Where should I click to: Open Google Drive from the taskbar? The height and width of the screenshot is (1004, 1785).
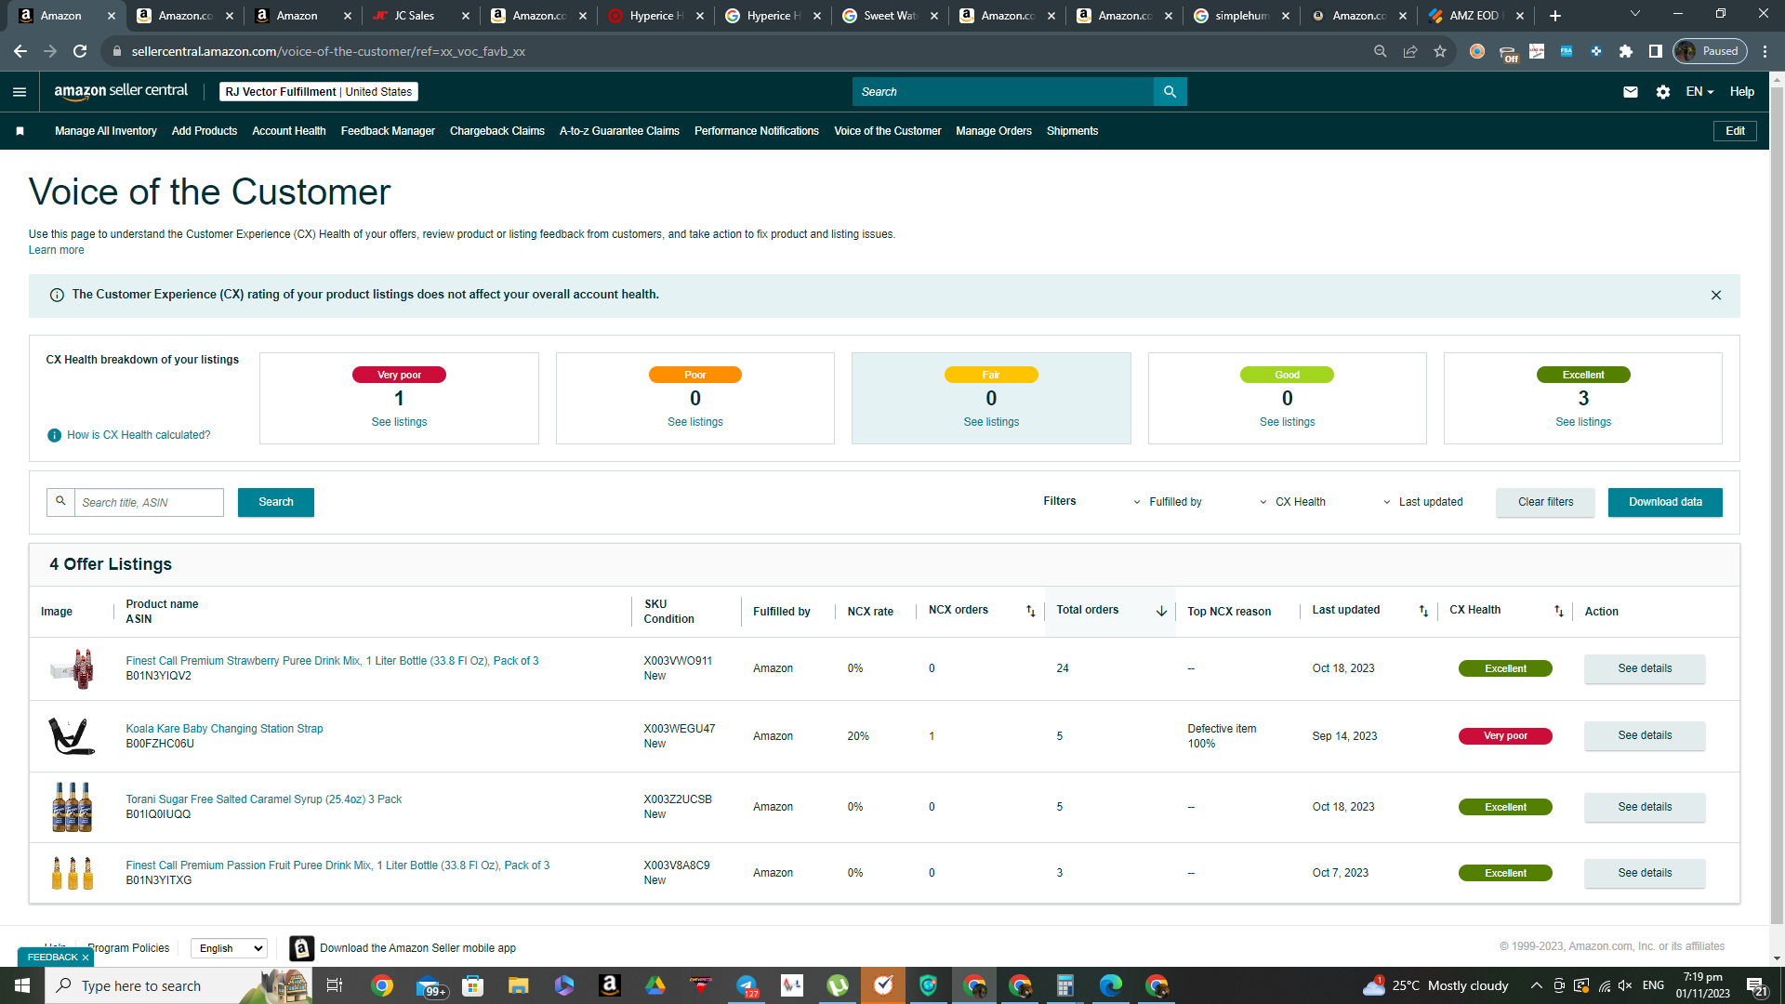pyautogui.click(x=655, y=985)
